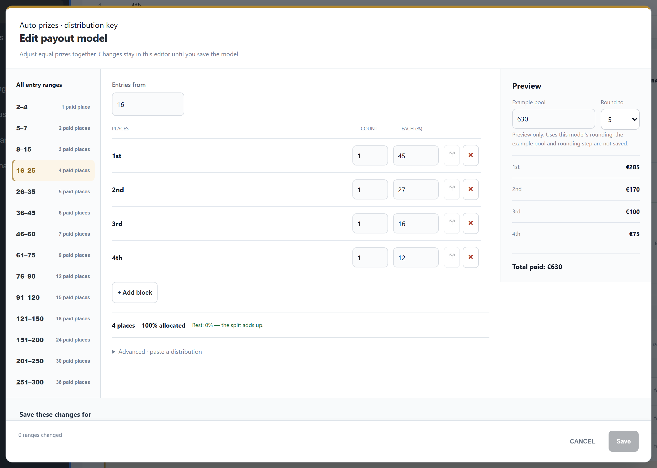Screen dimensions: 657x468
Task: Select the 121–150 entry range
Action: point(53,319)
